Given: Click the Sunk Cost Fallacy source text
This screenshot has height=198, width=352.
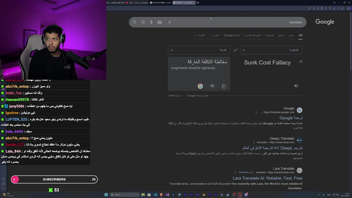Looking at the screenshot, I should point(267,63).
